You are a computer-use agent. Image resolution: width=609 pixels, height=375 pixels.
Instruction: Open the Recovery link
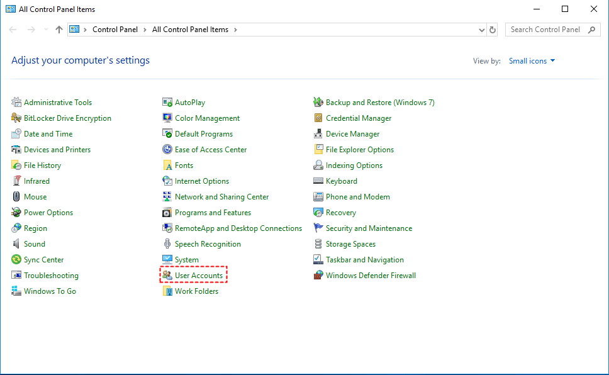click(x=341, y=213)
